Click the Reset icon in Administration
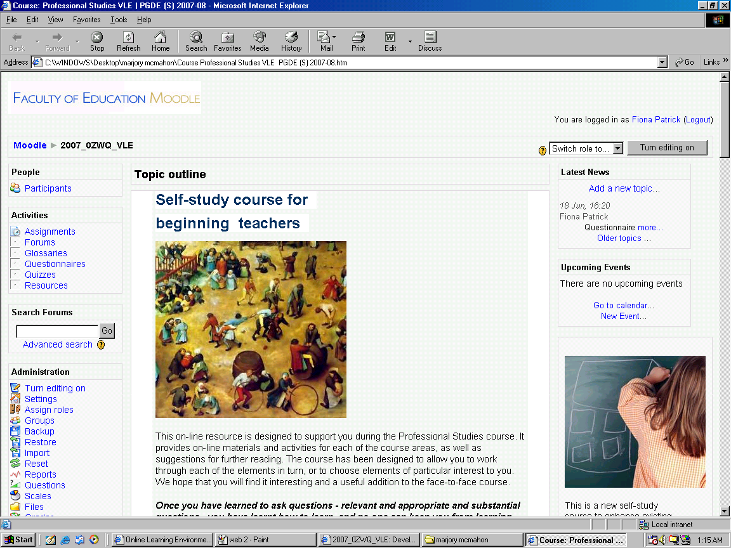The width and height of the screenshot is (731, 548). 15,463
